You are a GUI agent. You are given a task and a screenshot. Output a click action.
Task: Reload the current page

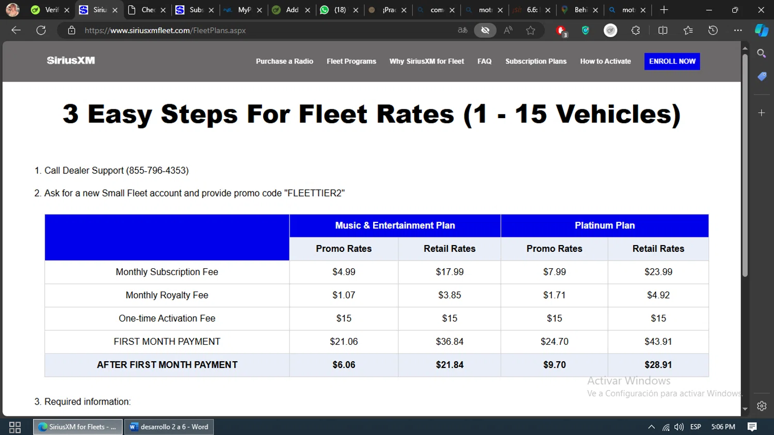[x=41, y=30]
